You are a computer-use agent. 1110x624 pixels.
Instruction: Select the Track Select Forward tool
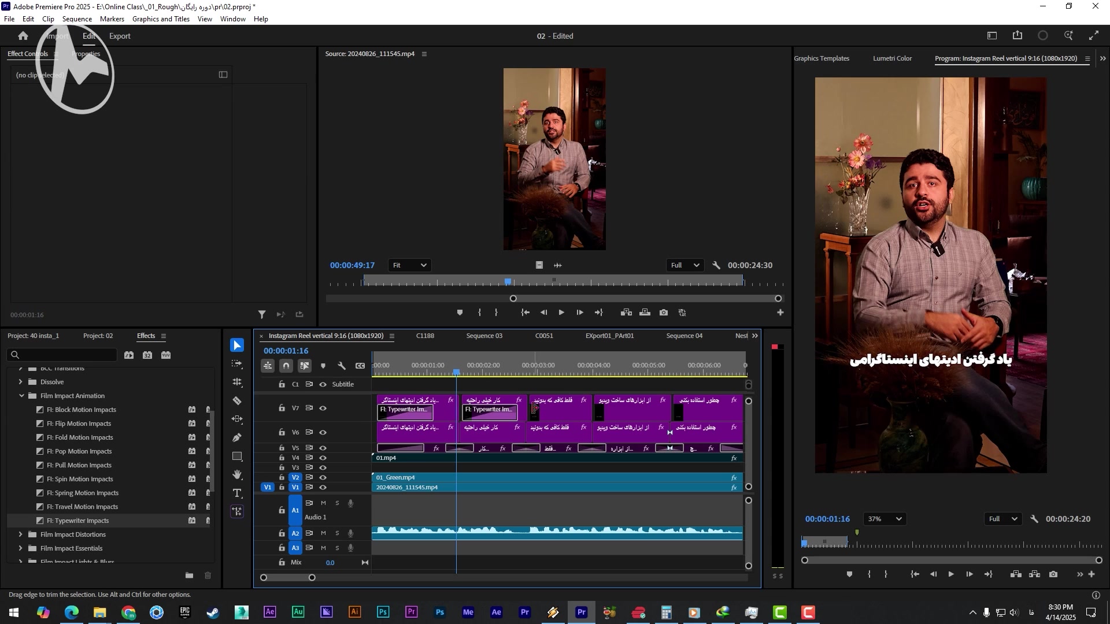tap(237, 364)
